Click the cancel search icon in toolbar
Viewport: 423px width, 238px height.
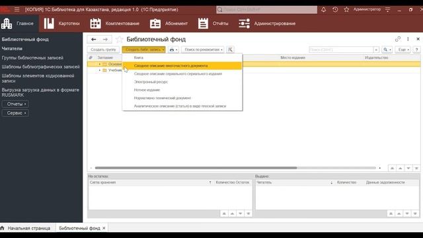(230, 50)
